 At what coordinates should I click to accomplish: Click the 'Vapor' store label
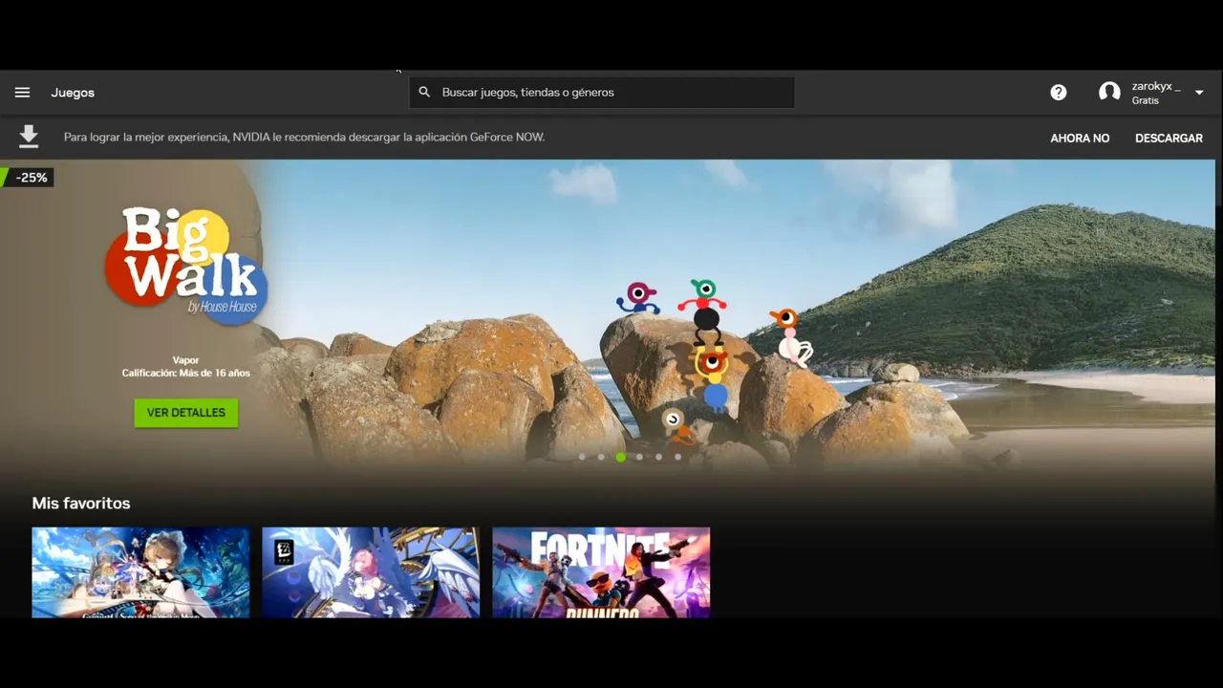coord(185,360)
